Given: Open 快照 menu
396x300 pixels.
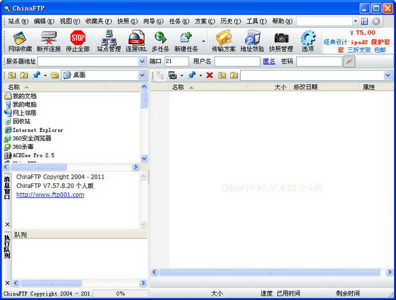Looking at the screenshot, I should (127, 21).
